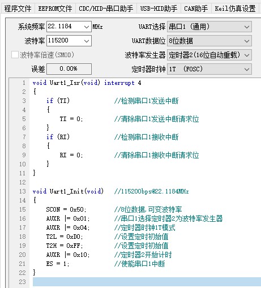
Task: Click the 'if (TI)' code line
Action: [58, 101]
